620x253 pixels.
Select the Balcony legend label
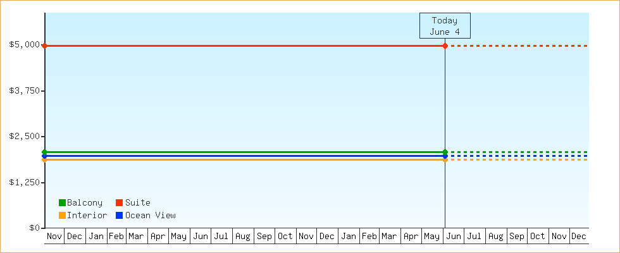(85, 203)
